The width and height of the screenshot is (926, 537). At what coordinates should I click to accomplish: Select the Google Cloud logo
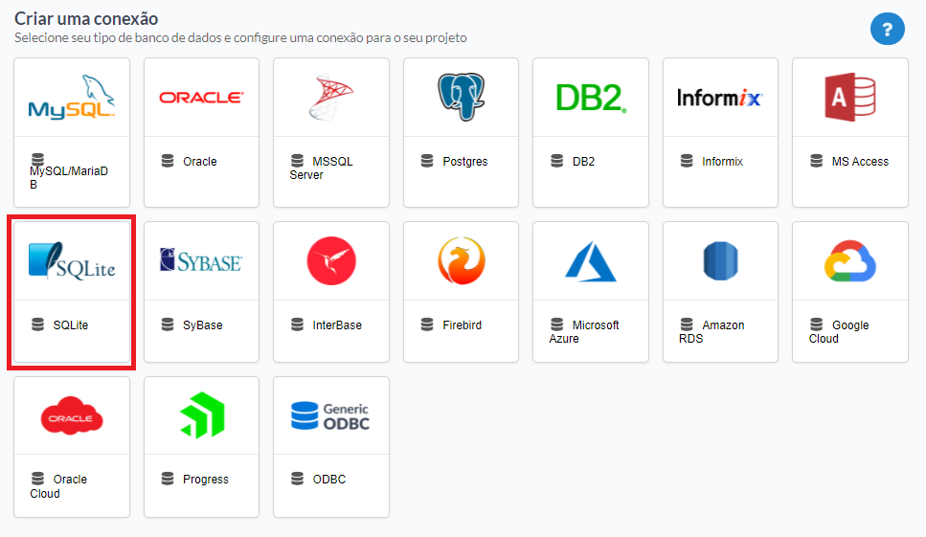coord(850,260)
